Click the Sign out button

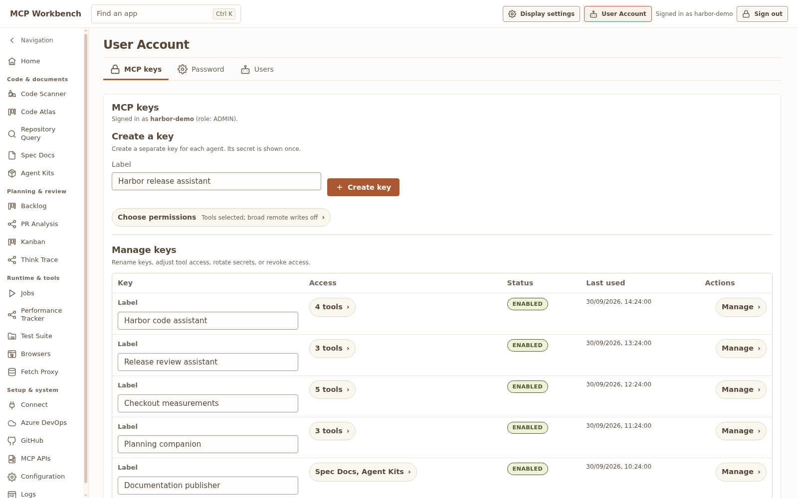[x=762, y=14]
